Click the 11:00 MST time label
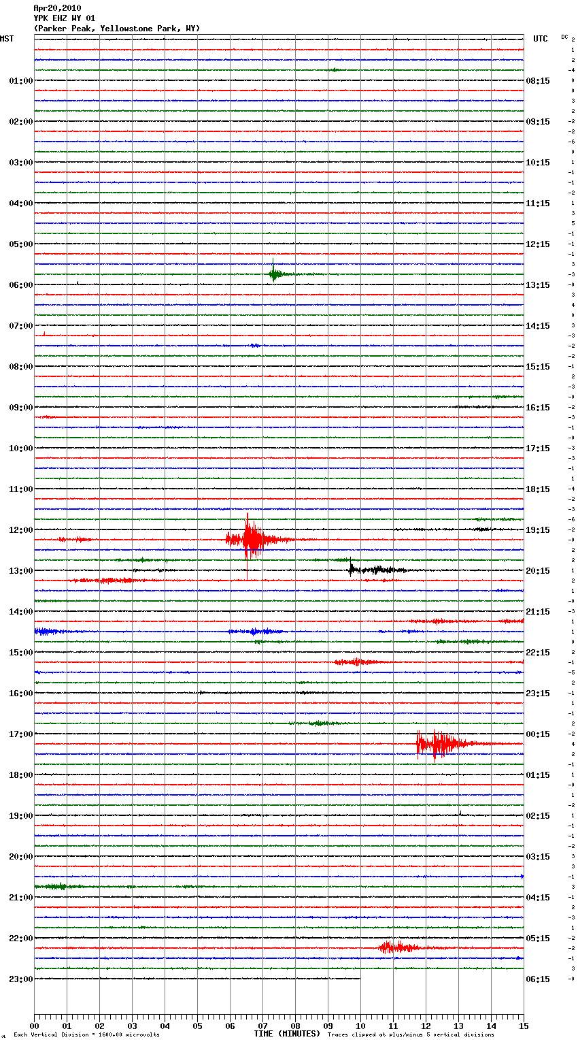The height and width of the screenshot is (1044, 578). pos(21,489)
